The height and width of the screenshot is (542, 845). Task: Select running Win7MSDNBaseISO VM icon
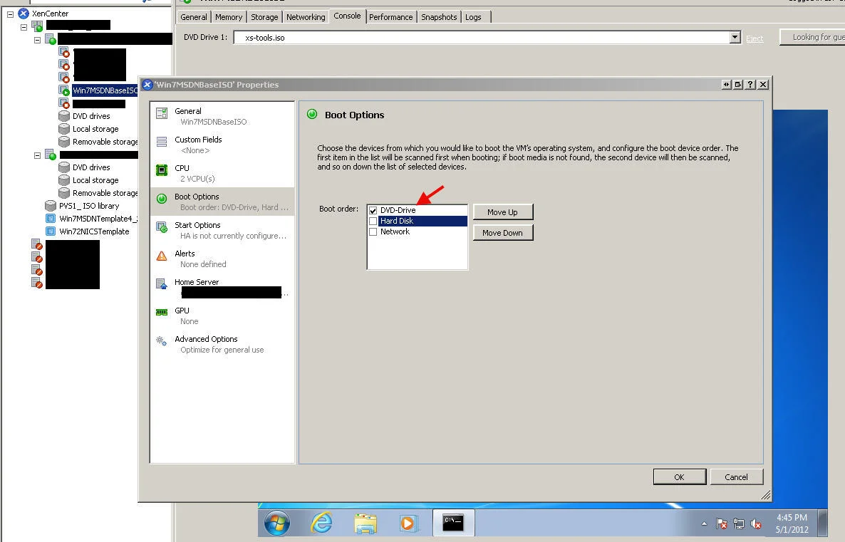(x=64, y=90)
